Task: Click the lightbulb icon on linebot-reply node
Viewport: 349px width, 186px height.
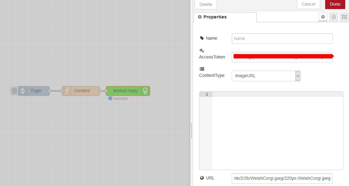Action: 145,91
